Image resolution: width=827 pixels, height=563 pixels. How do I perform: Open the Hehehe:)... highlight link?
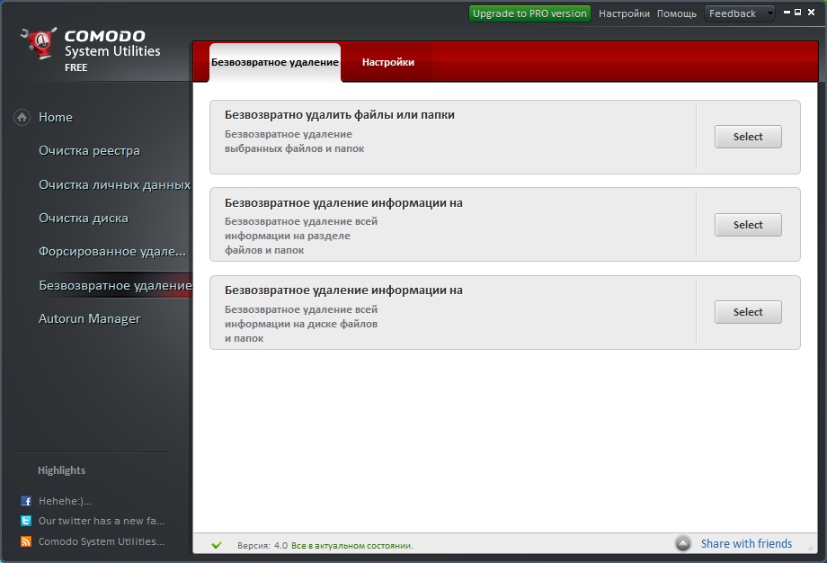tap(65, 501)
